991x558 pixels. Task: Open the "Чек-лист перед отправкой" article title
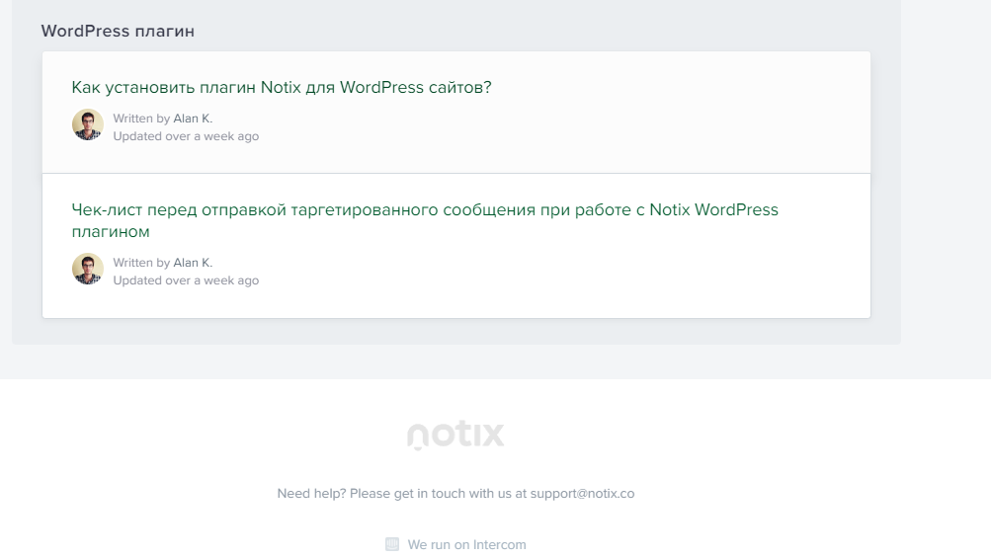tap(425, 220)
